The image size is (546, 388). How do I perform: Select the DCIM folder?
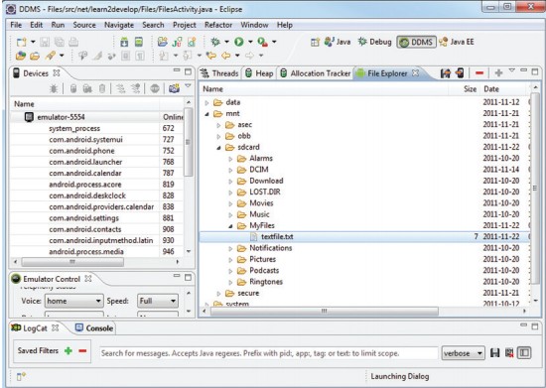click(259, 170)
